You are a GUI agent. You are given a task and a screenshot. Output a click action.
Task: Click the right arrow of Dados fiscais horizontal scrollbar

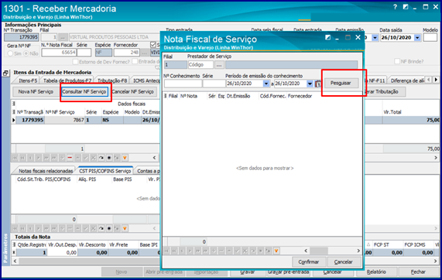tap(436, 158)
